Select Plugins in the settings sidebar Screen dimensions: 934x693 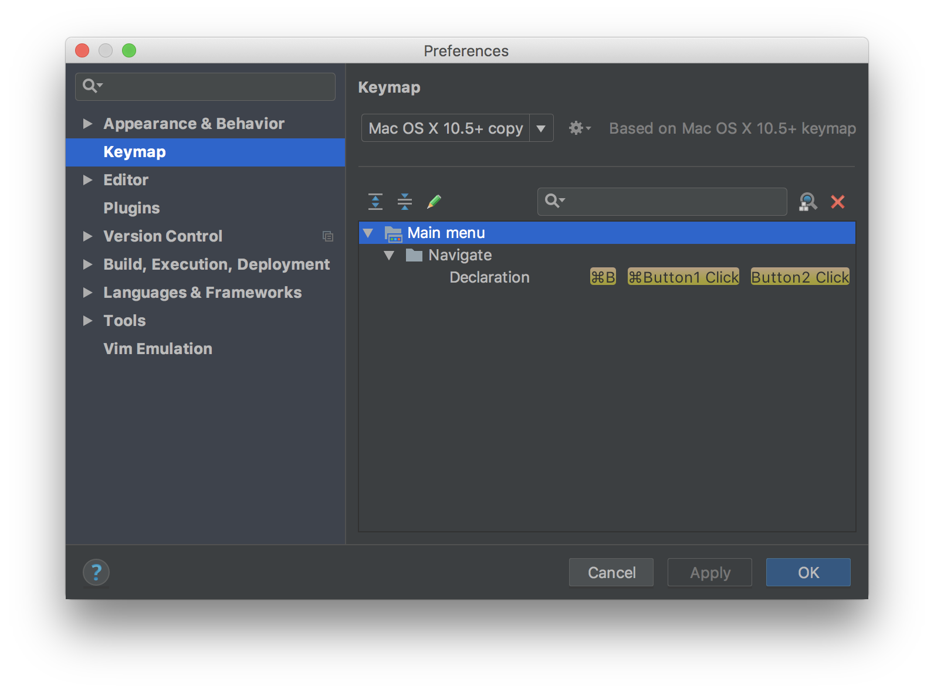click(x=131, y=208)
